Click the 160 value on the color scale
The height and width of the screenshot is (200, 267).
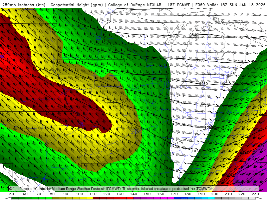coord(161,194)
